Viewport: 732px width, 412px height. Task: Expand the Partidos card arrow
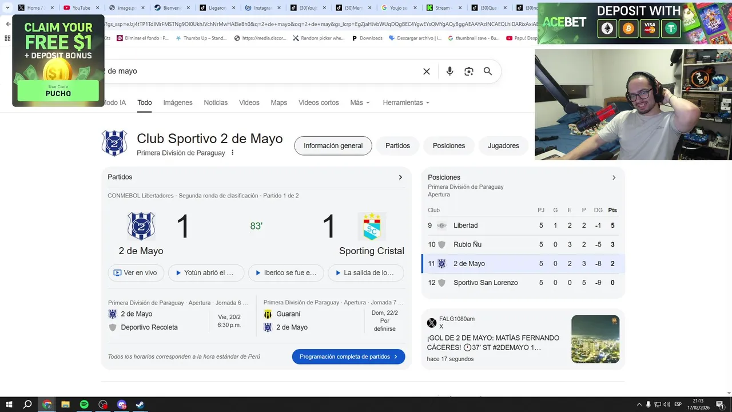pyautogui.click(x=400, y=177)
